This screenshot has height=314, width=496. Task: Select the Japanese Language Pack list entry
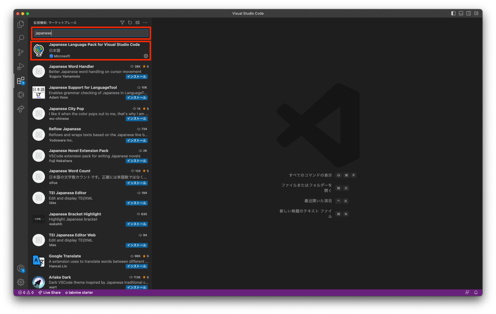tap(91, 50)
